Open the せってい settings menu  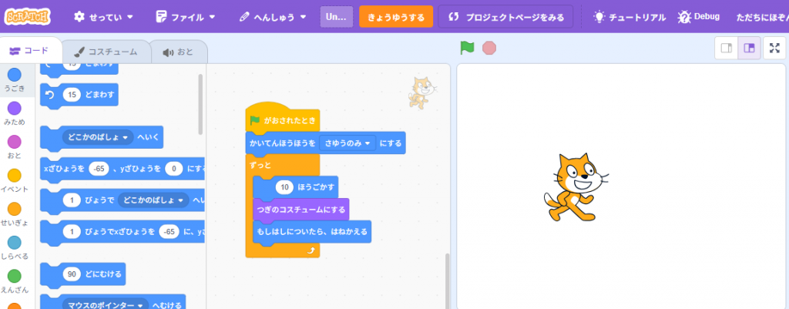click(103, 17)
